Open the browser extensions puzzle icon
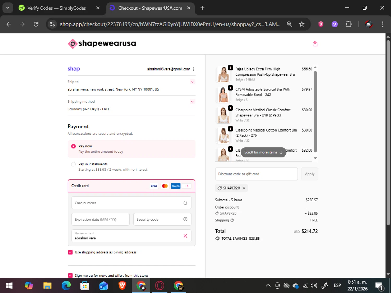Viewport: 391px width, 293px height. [x=349, y=24]
